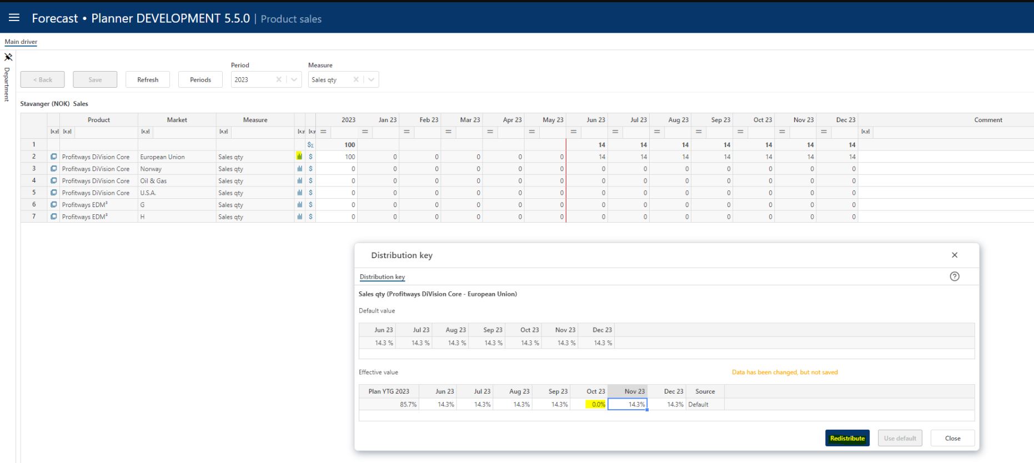Click distribution chart icon in market G row

tap(299, 204)
